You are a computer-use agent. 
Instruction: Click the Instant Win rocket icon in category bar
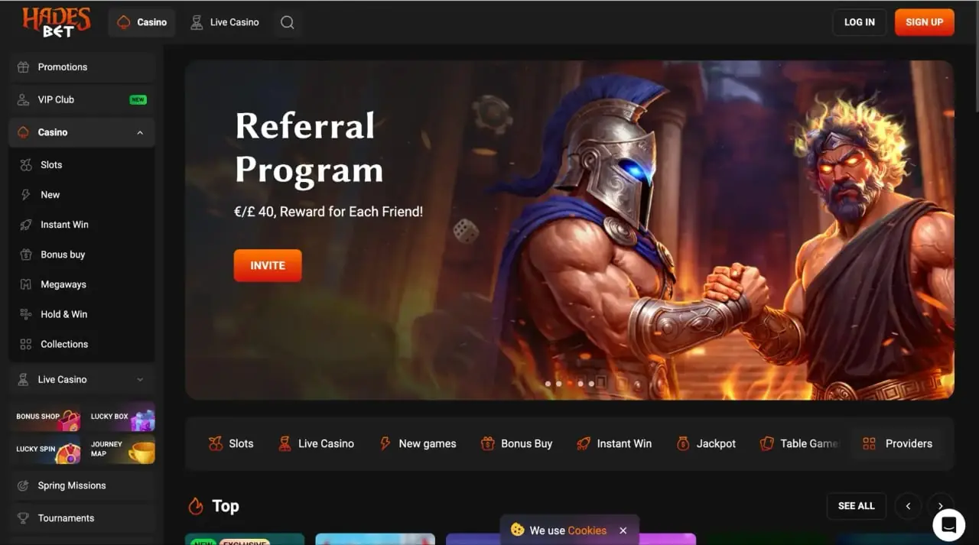(583, 443)
